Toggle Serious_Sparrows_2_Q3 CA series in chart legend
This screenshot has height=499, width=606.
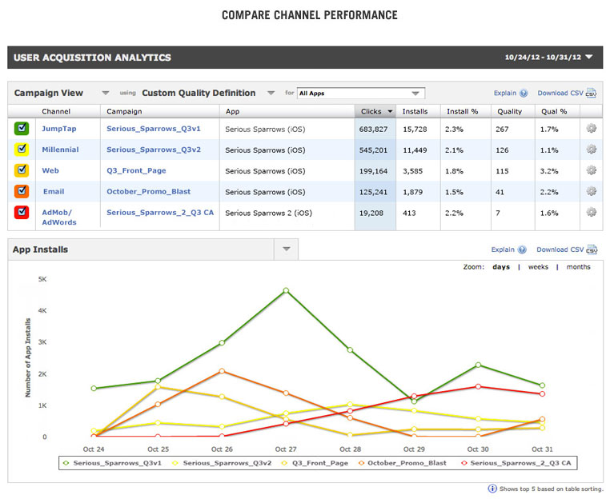point(516,463)
